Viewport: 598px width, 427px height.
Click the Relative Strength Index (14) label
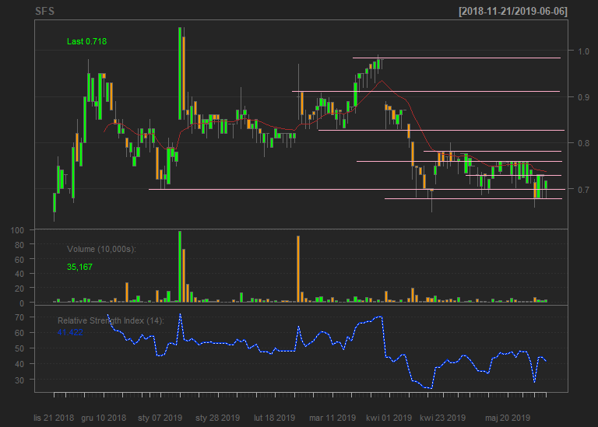click(111, 320)
